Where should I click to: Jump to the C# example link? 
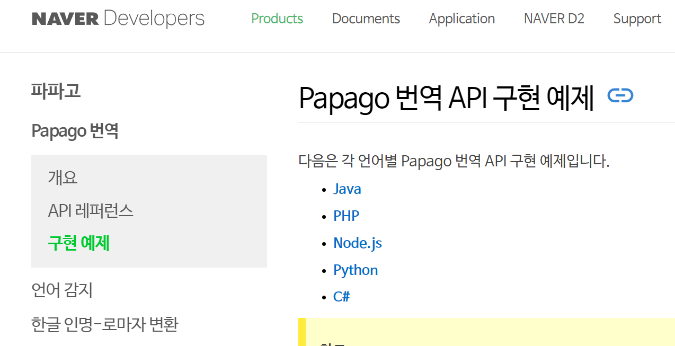341,297
